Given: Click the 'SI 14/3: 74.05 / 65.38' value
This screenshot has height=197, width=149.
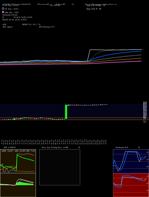Looking at the screenshot, I should (23, 17).
